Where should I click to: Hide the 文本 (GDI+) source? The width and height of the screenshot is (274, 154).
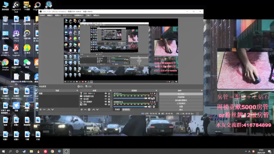[106, 94]
